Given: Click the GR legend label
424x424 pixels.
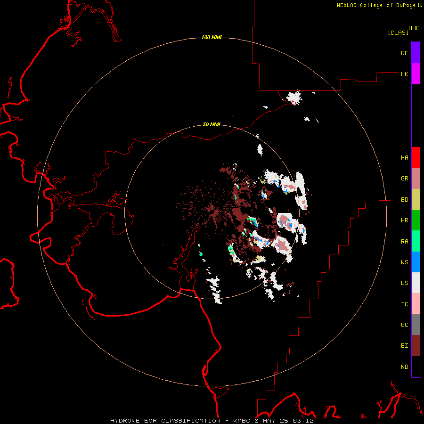Looking at the screenshot, I should (404, 179).
